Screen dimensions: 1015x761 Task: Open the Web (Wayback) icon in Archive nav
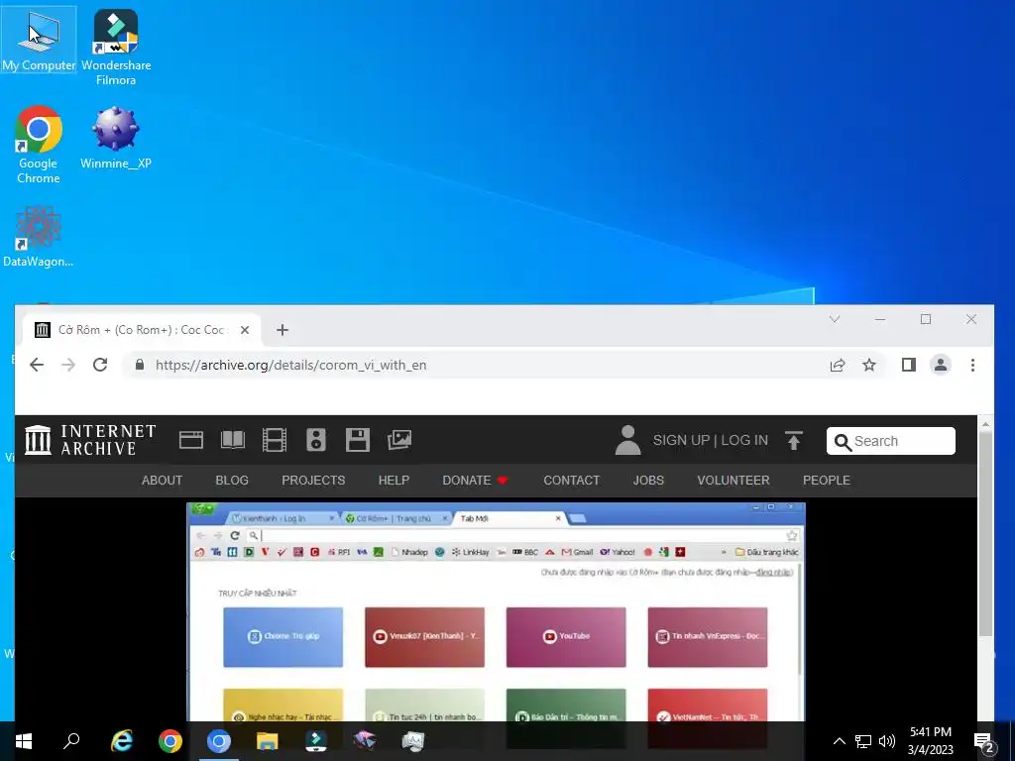pyautogui.click(x=191, y=440)
